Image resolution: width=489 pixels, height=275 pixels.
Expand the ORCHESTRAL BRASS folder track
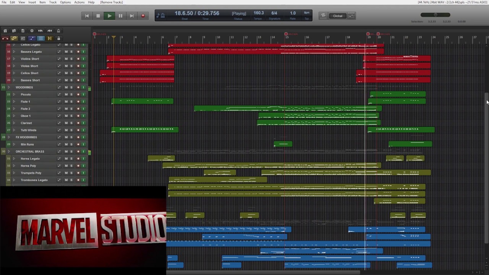[x=9, y=152]
